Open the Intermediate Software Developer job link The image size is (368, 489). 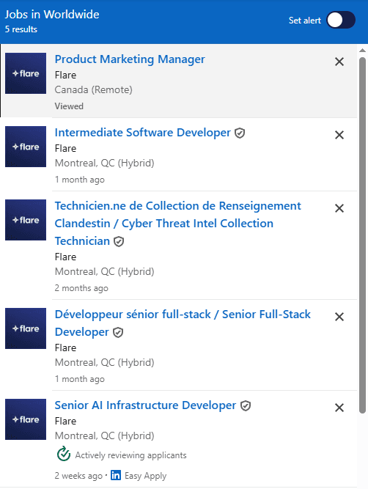tap(142, 133)
